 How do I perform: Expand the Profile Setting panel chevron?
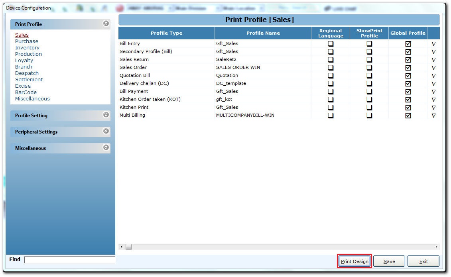pyautogui.click(x=106, y=115)
